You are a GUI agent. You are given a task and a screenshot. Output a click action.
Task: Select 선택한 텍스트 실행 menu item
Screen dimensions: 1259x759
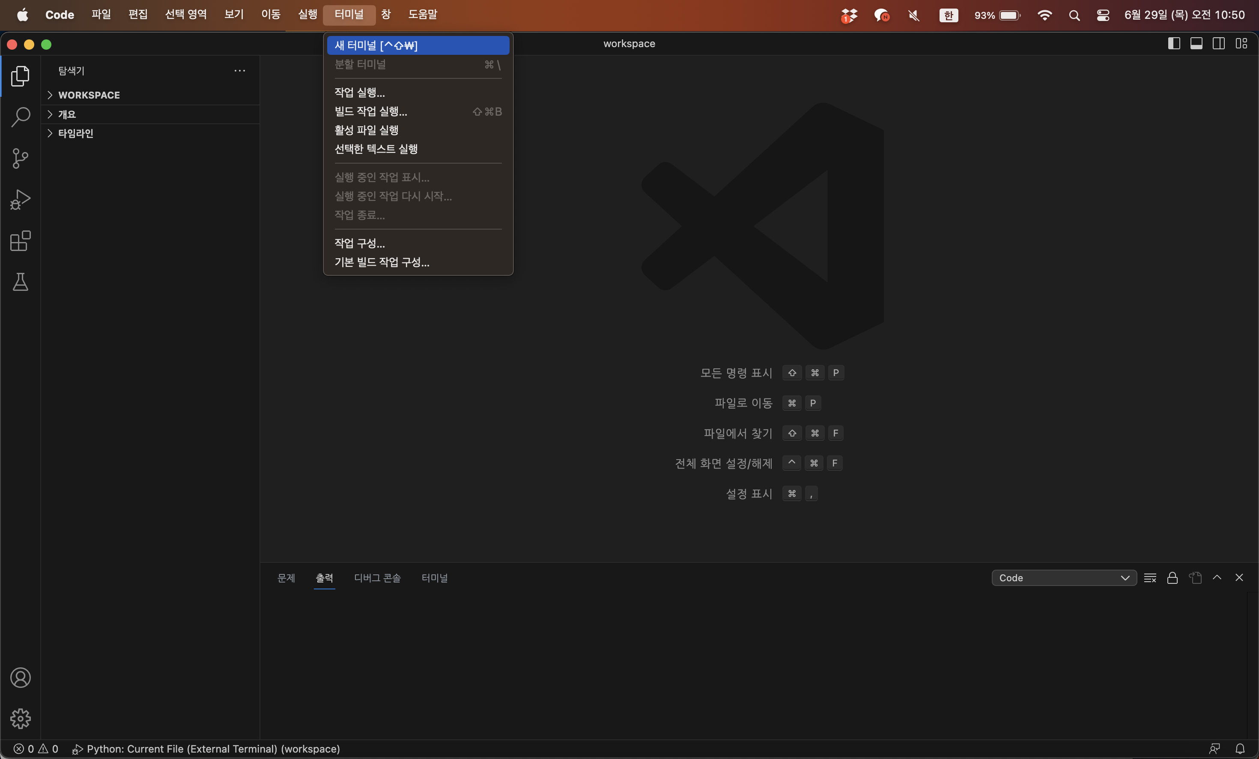coord(418,149)
